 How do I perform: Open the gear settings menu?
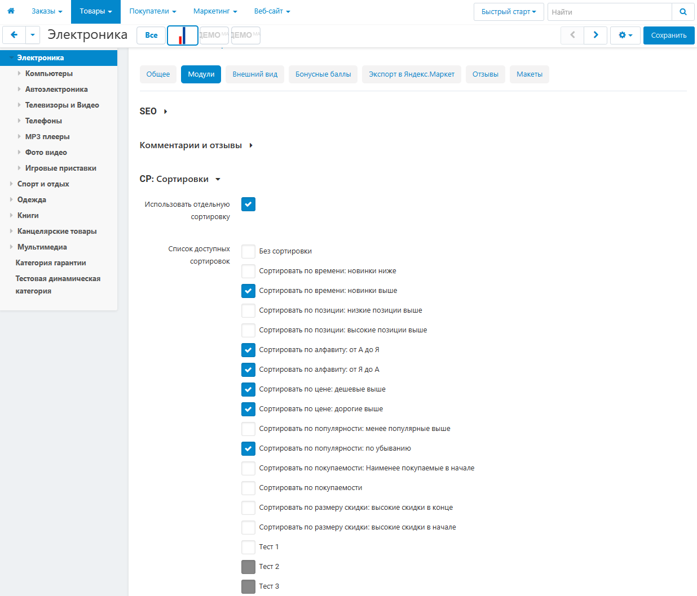click(625, 35)
